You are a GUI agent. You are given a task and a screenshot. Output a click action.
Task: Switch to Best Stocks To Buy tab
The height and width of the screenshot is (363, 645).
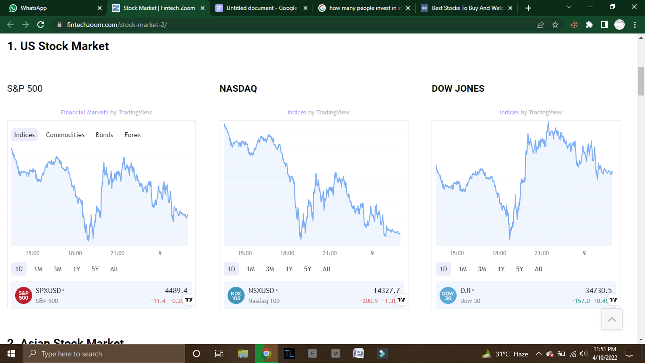pos(467,8)
